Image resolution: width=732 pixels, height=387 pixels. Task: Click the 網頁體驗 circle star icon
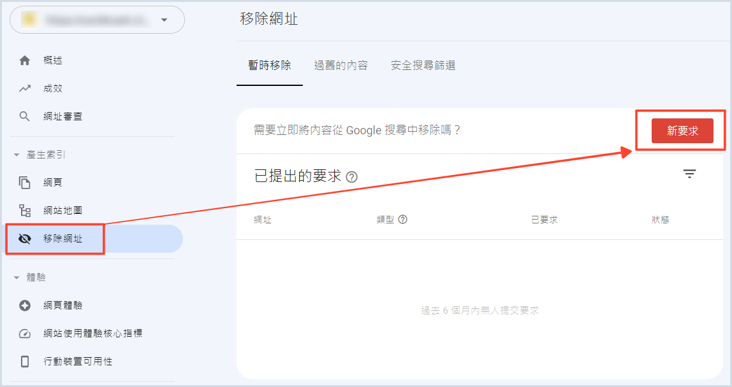point(25,306)
